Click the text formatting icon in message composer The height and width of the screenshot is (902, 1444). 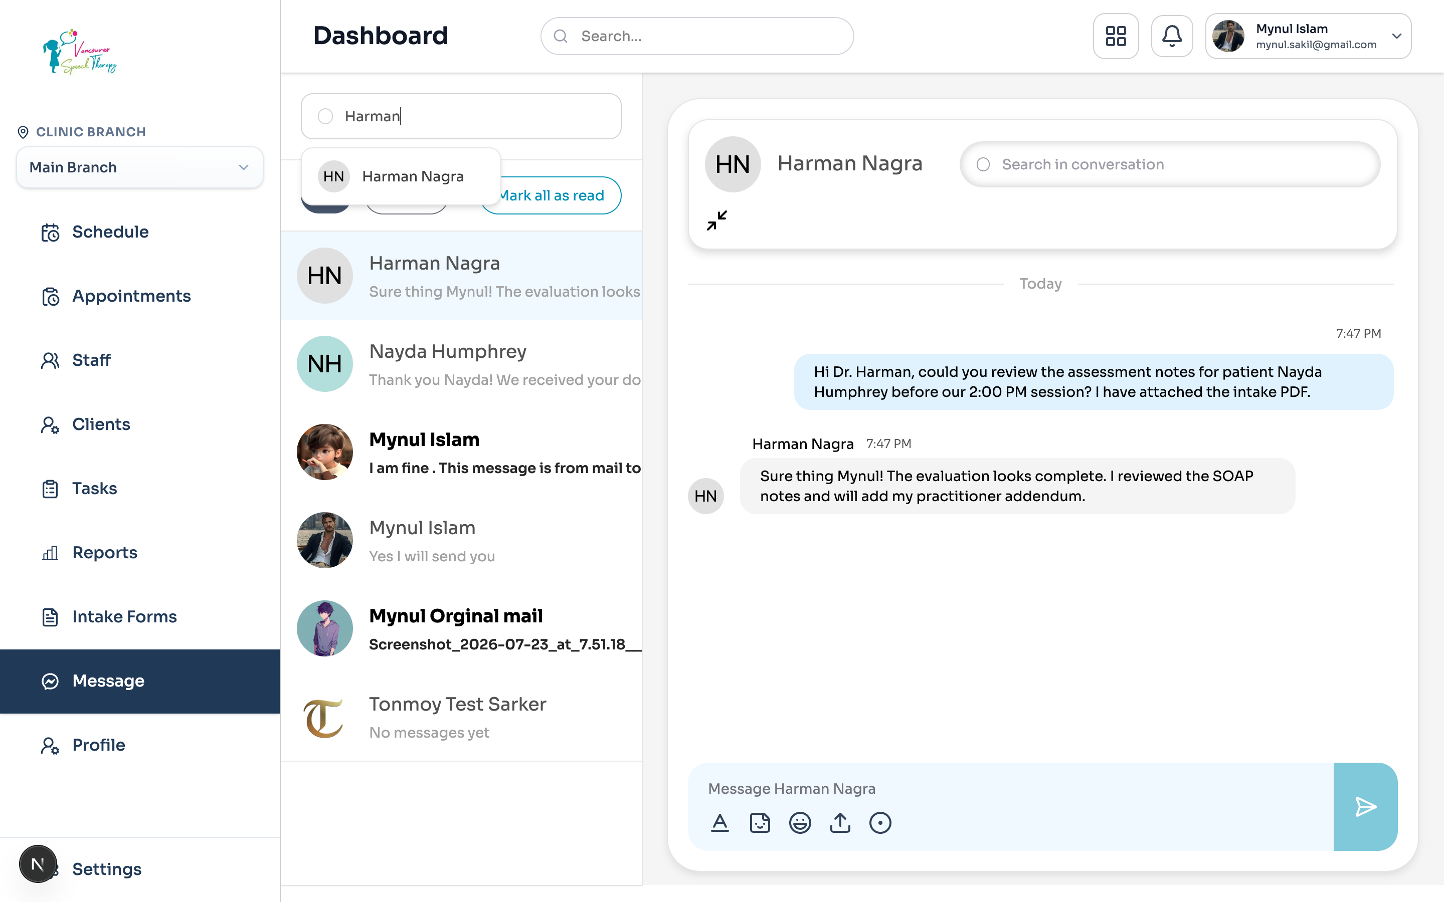[719, 823]
